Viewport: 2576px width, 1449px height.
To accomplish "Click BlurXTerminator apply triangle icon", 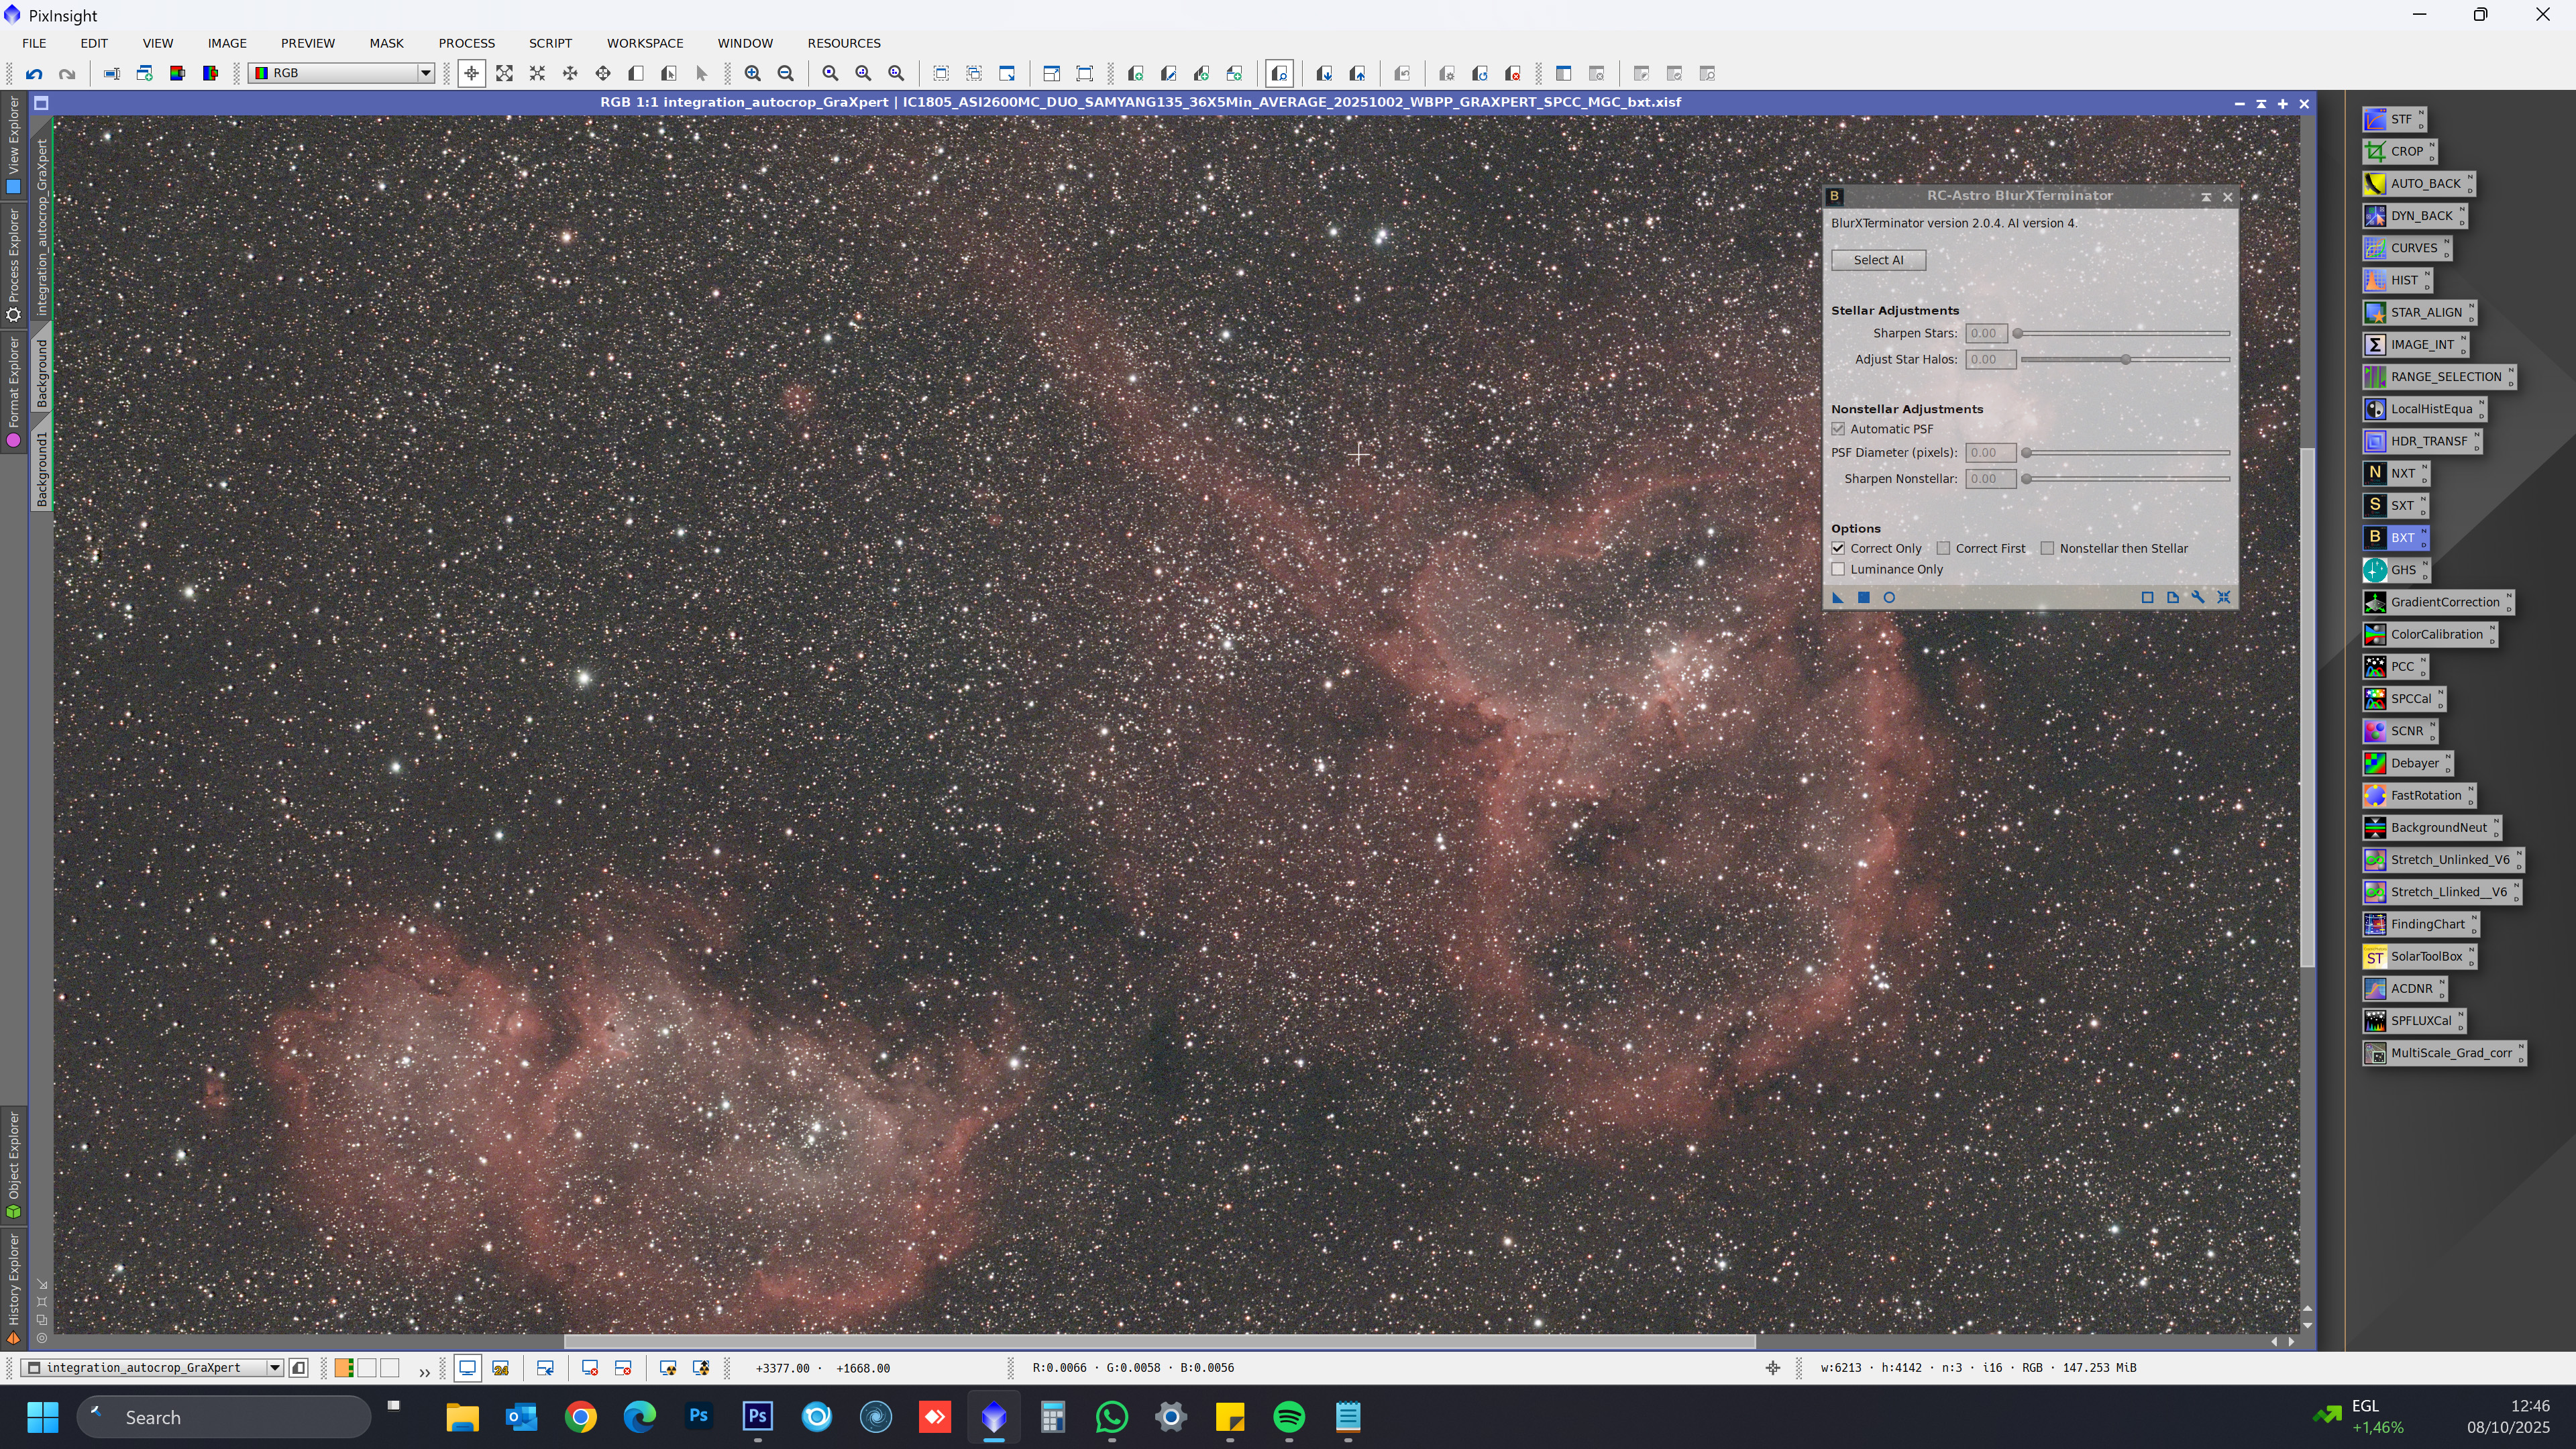I will coord(1837,598).
